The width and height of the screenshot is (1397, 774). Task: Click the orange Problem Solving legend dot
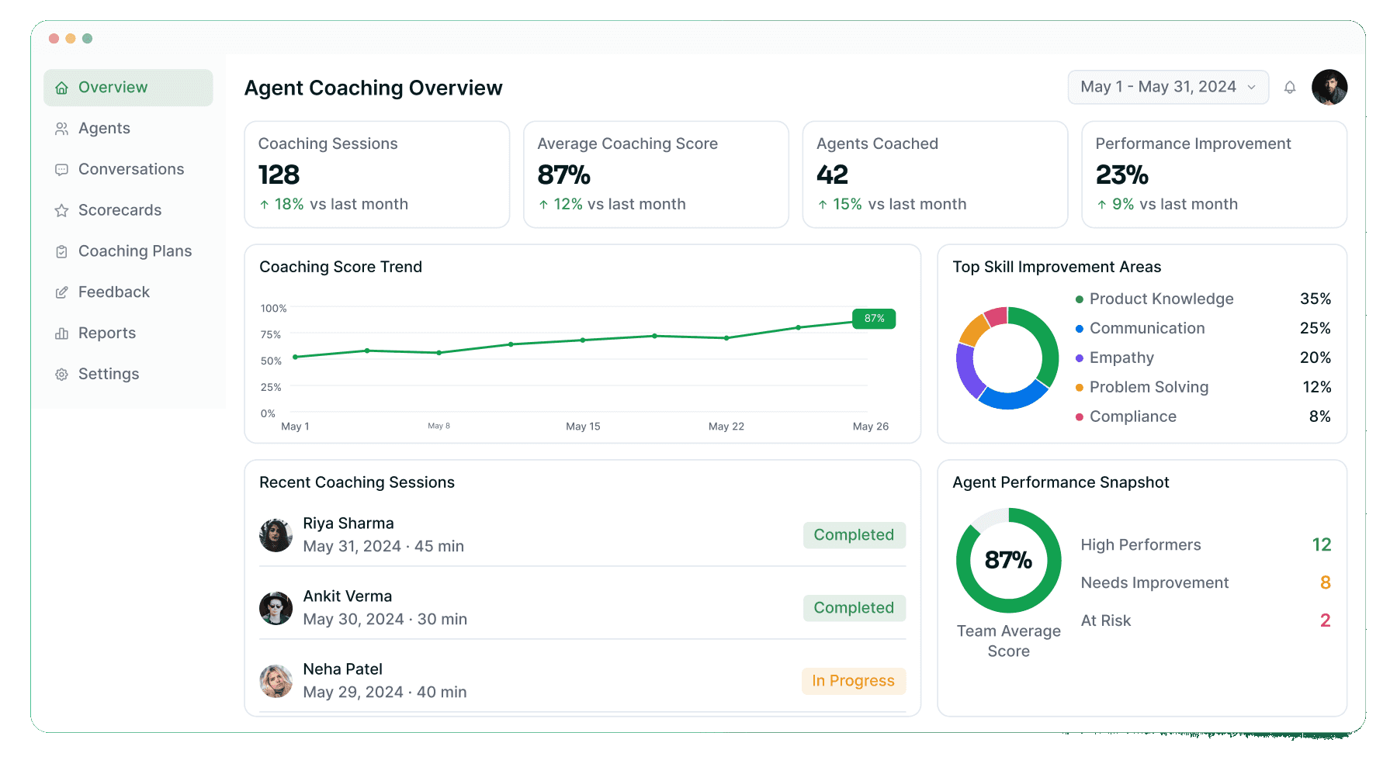(x=1079, y=388)
